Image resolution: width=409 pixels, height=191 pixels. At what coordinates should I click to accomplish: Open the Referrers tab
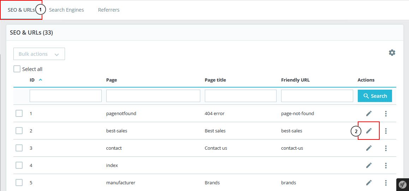tap(109, 10)
